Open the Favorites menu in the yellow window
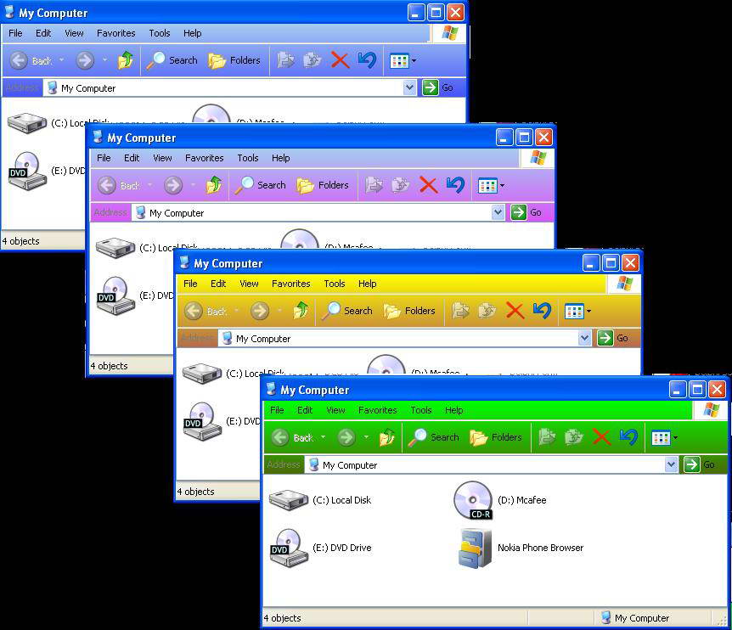 tap(292, 284)
